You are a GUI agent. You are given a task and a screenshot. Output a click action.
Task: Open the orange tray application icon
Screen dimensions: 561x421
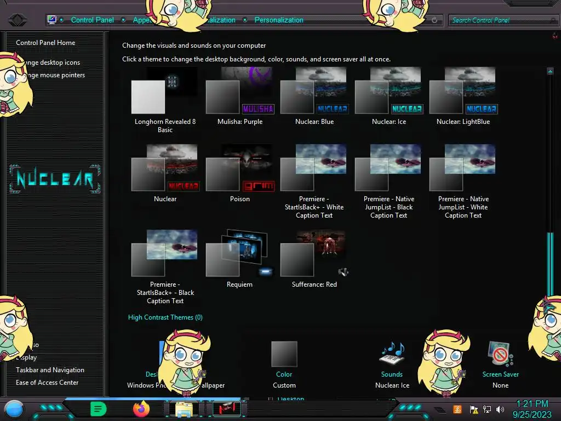tap(457, 409)
